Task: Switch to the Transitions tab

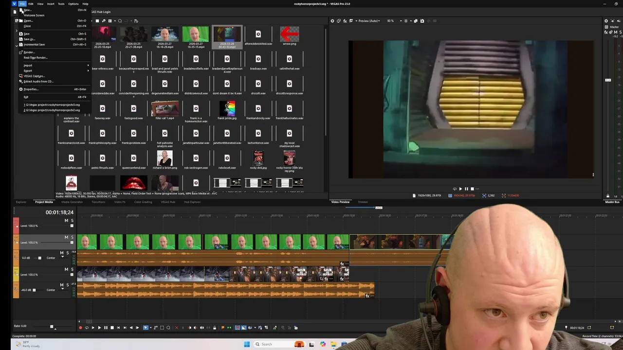Action: [98, 202]
